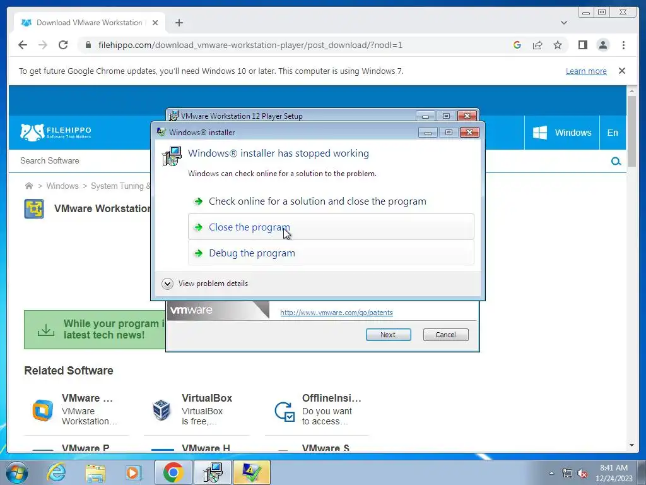Click the network tray icon
This screenshot has width=646, height=485.
pos(567,473)
